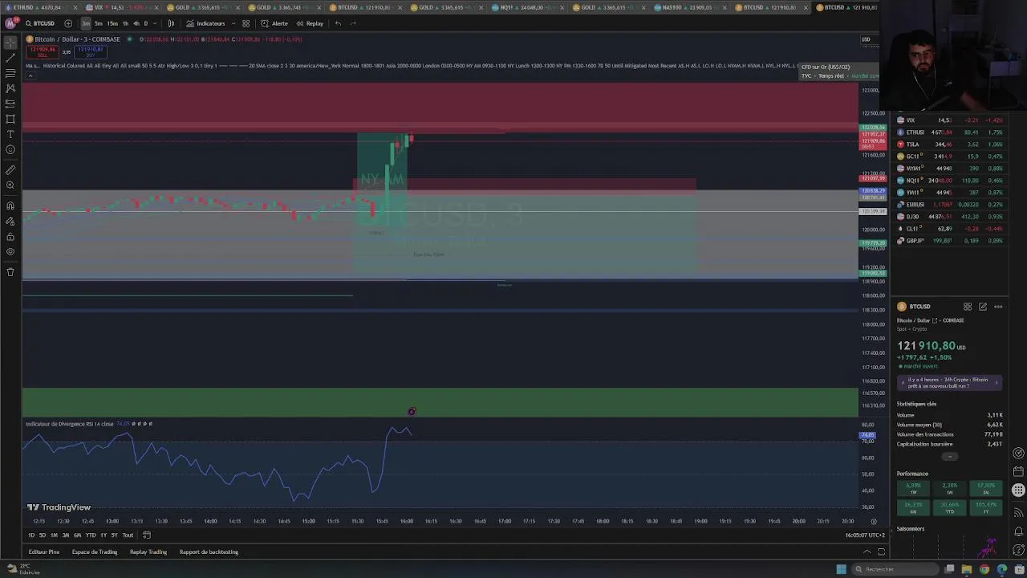Select TSLA in the watchlist
Screen dimensions: 1027x578
(950, 144)
